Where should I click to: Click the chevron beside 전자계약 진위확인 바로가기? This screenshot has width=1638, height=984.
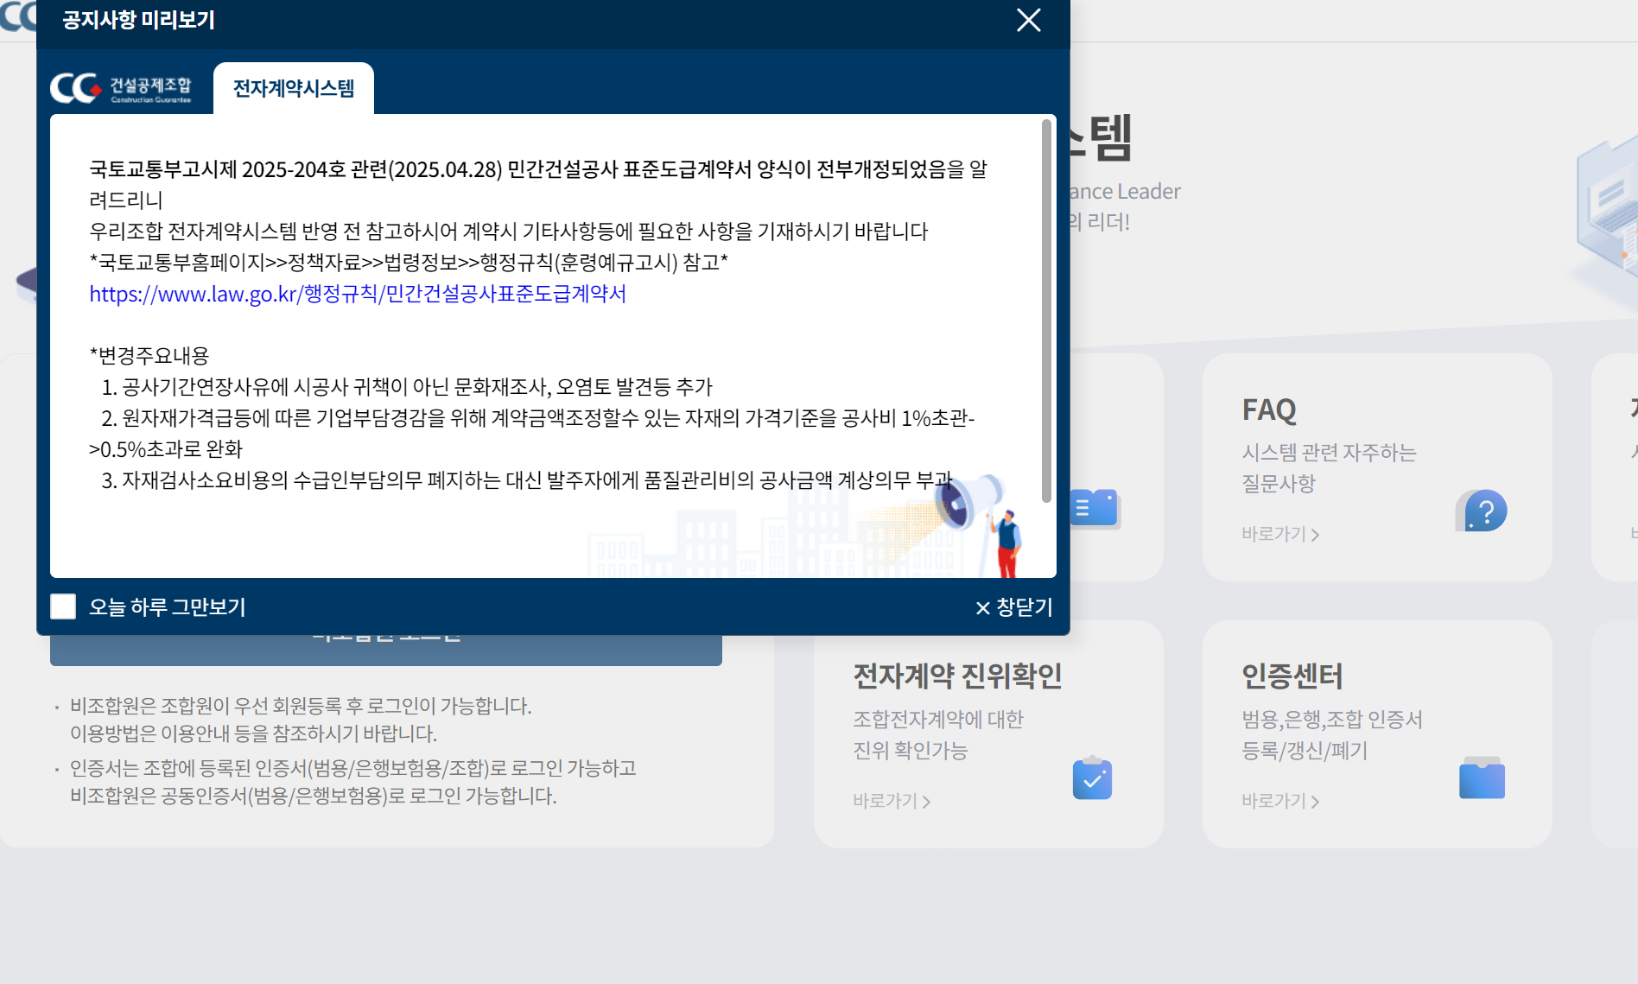[926, 802]
